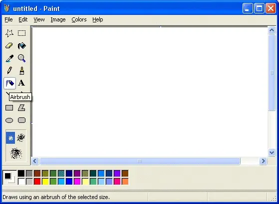Close the Paint window

(271, 8)
